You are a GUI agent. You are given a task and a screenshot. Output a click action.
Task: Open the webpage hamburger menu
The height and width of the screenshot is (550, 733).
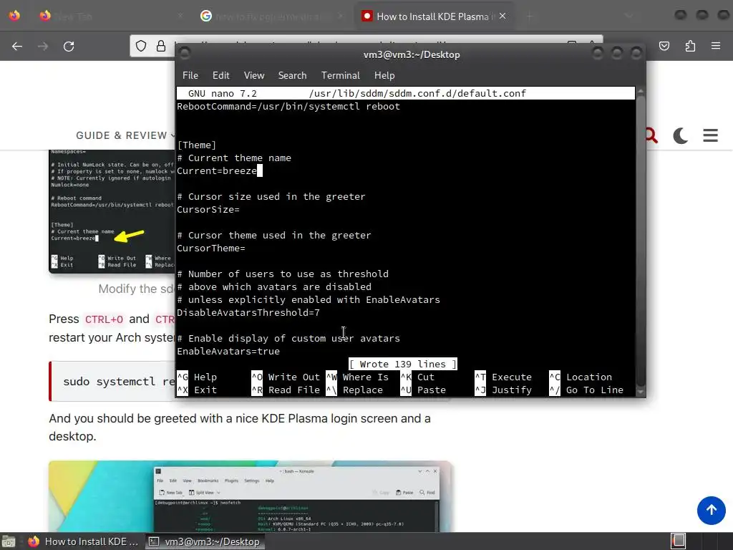(x=711, y=135)
